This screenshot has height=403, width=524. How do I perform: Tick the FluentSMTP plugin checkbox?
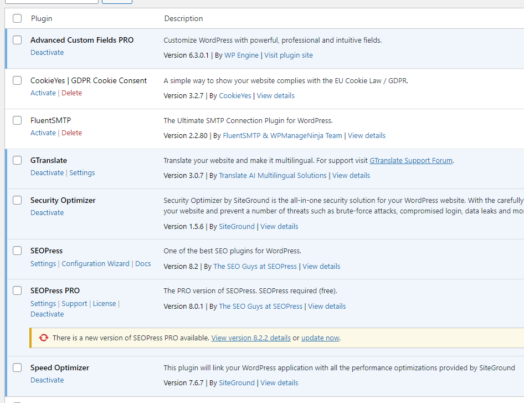(17, 120)
